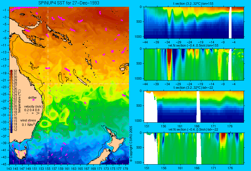Click the -34 label under the lon=155 velocity section
251x171 pixels.
[x=167, y=84]
